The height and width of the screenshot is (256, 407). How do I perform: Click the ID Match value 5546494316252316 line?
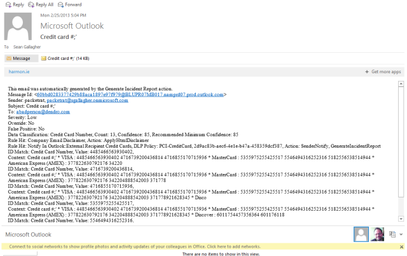(71, 220)
